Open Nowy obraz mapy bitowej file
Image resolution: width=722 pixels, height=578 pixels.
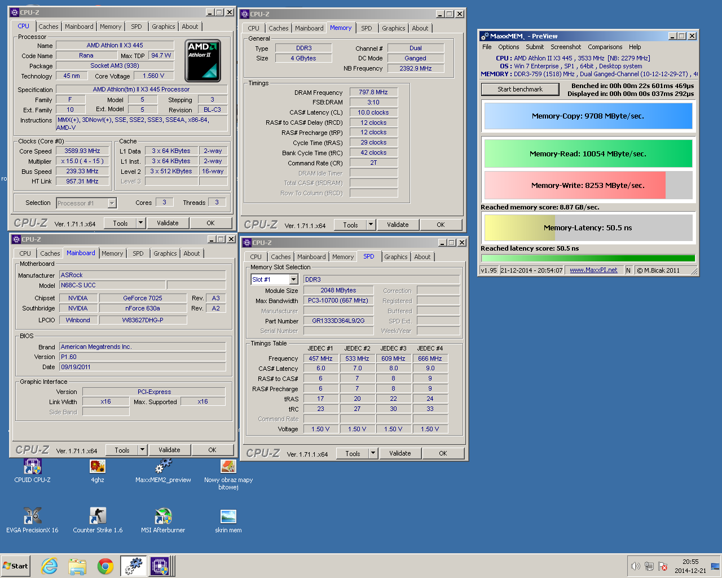click(x=228, y=473)
